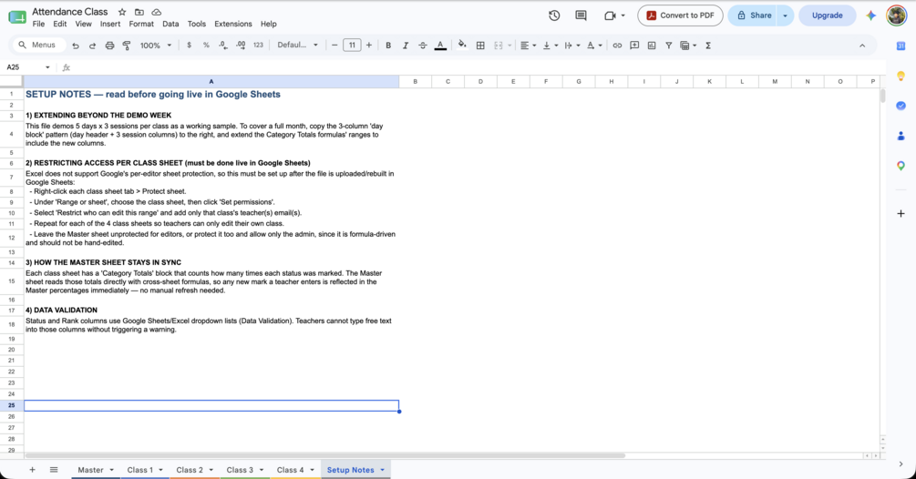
Task: Search the Menus box
Action: (38, 45)
